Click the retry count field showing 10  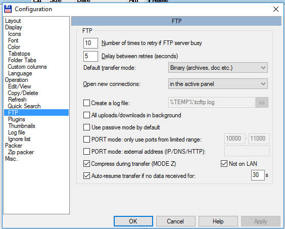tap(90, 43)
